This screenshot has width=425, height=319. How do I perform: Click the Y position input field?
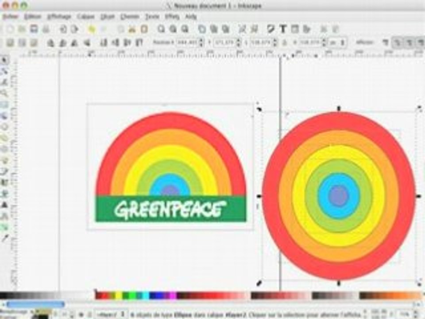tap(224, 43)
